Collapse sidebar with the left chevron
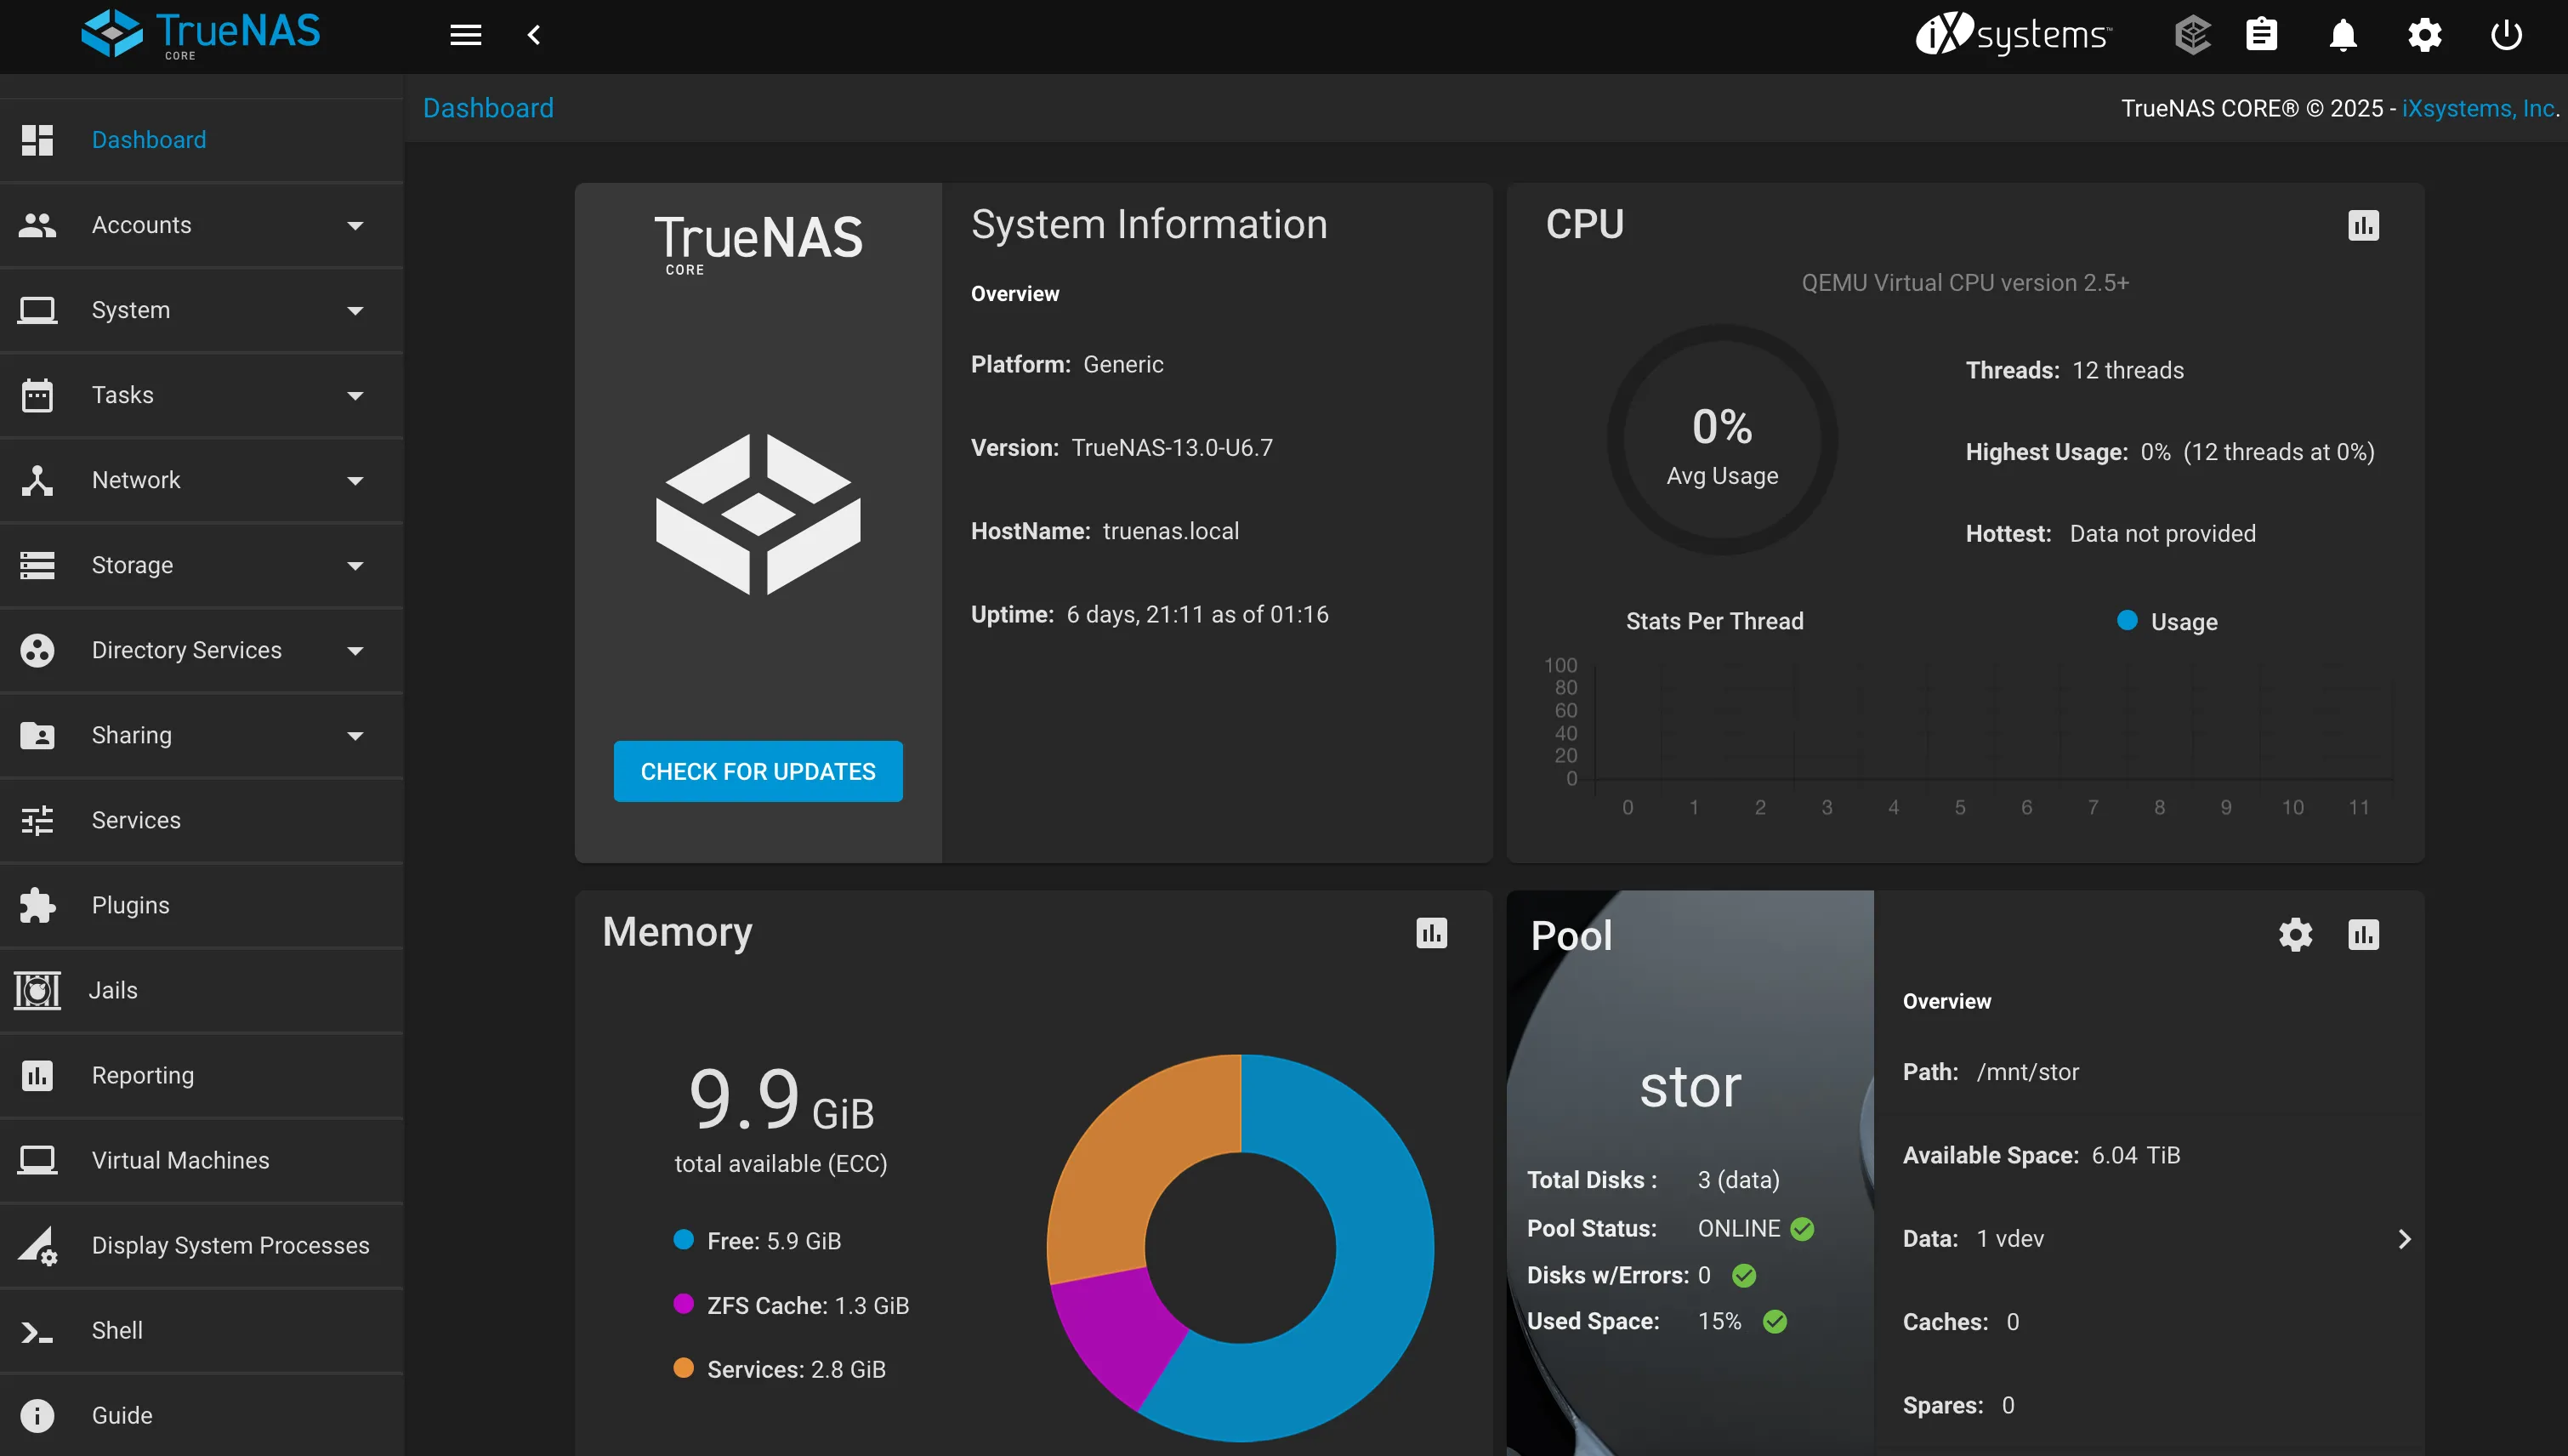The width and height of the screenshot is (2568, 1456). click(x=534, y=35)
